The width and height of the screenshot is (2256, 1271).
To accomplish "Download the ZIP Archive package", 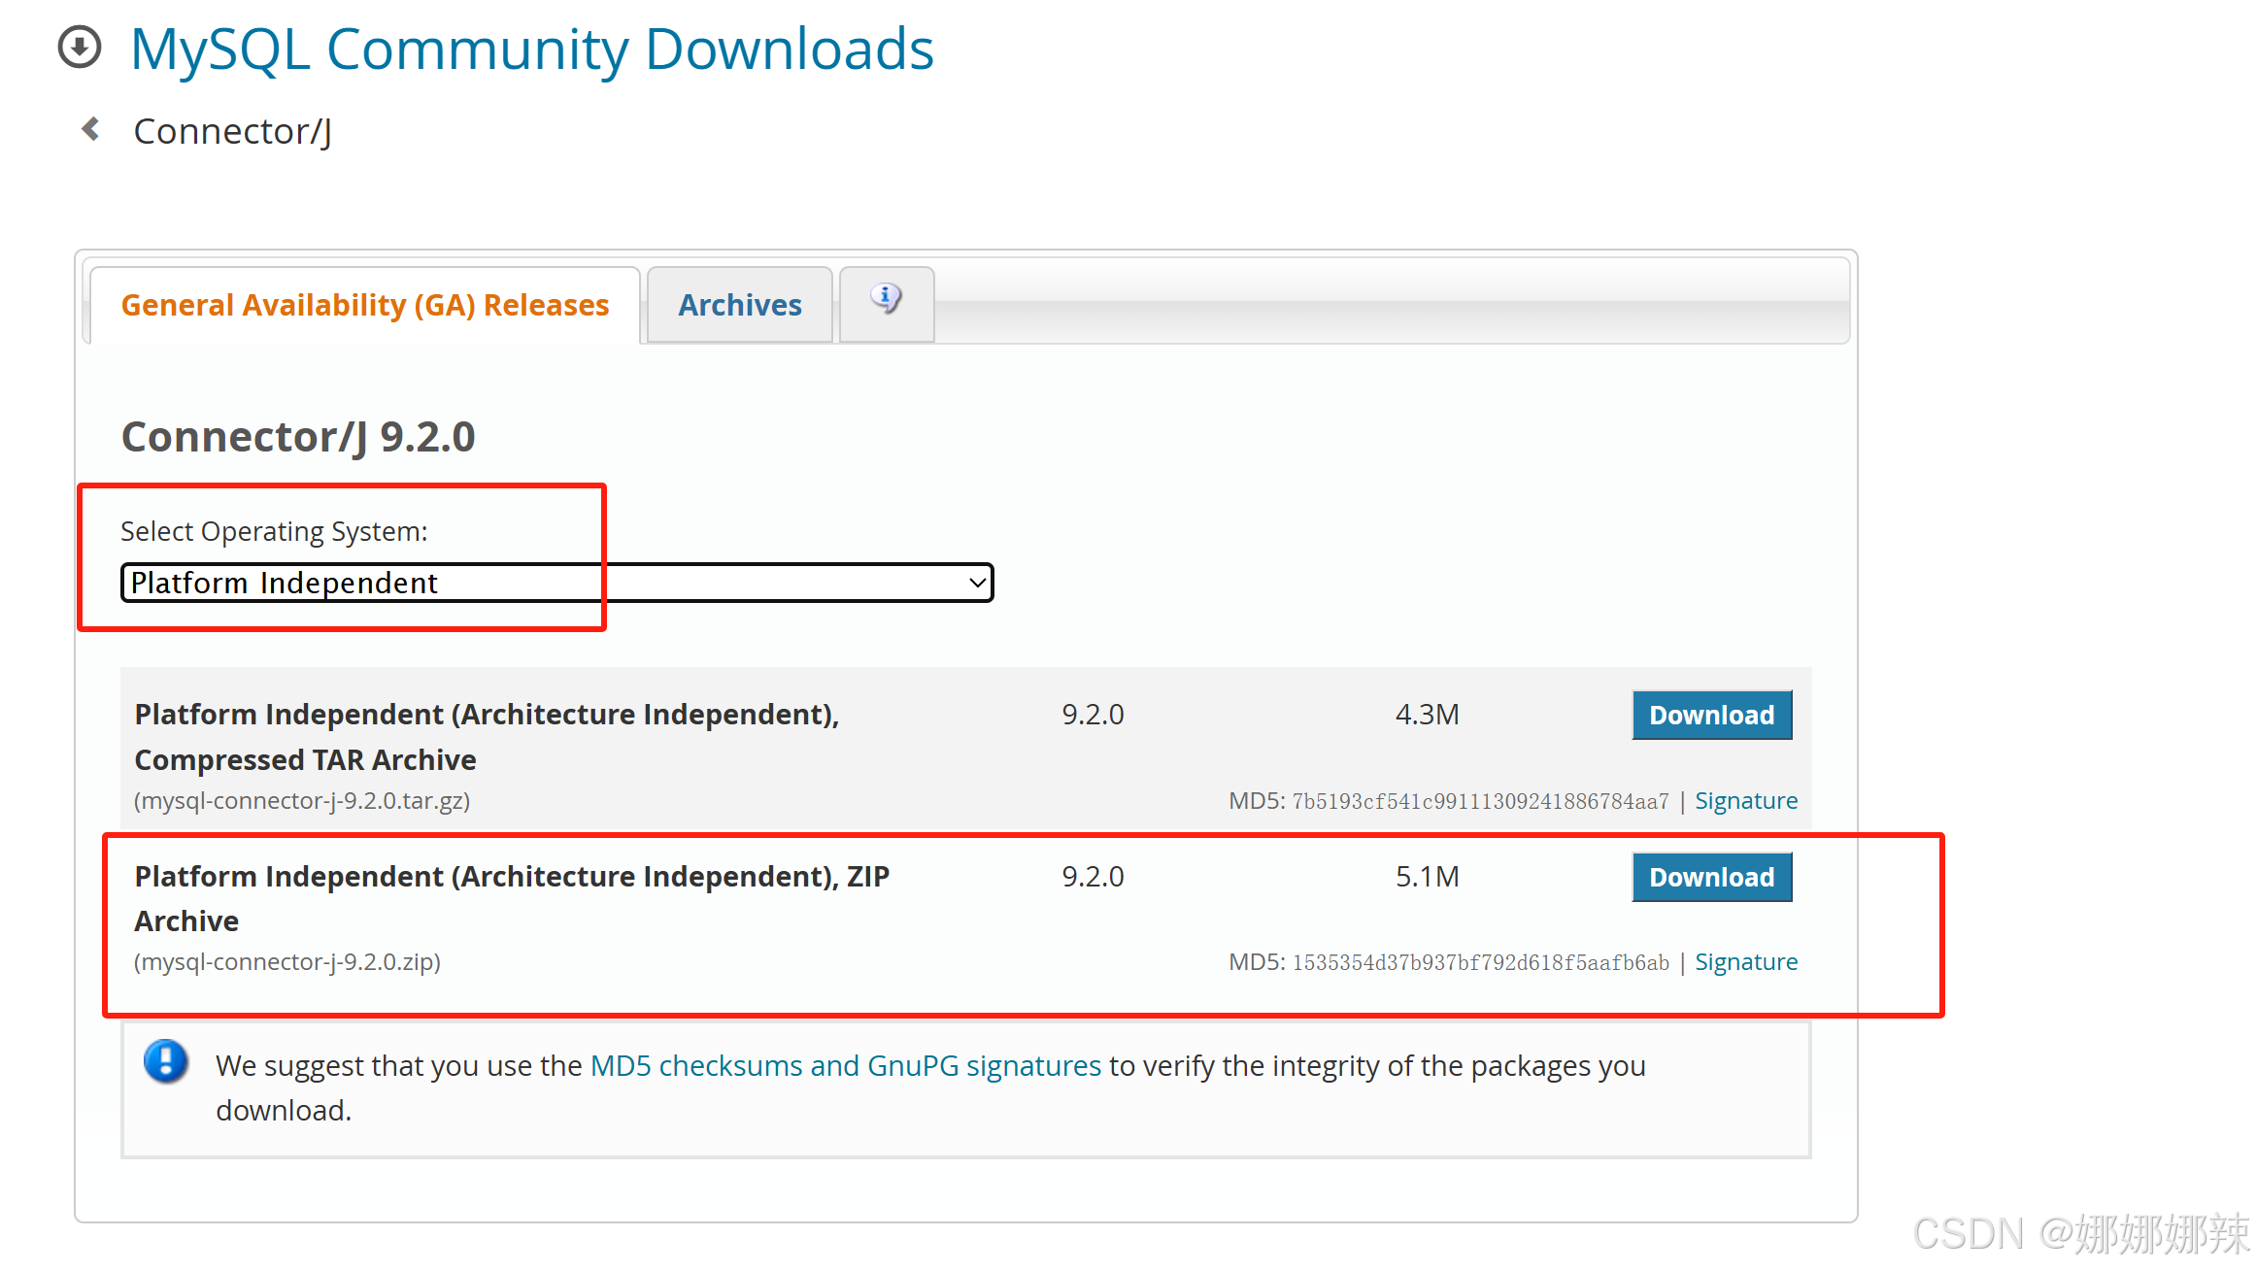I will (x=1711, y=878).
